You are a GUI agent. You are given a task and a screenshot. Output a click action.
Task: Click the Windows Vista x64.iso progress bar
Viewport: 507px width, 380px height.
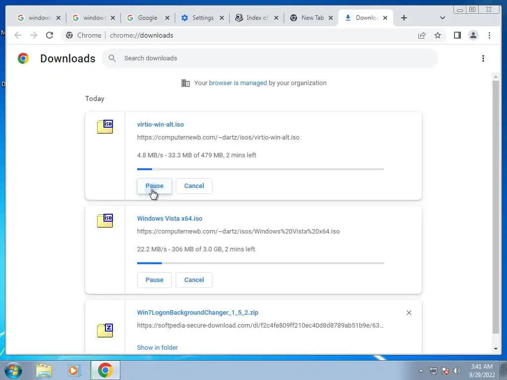260,263
